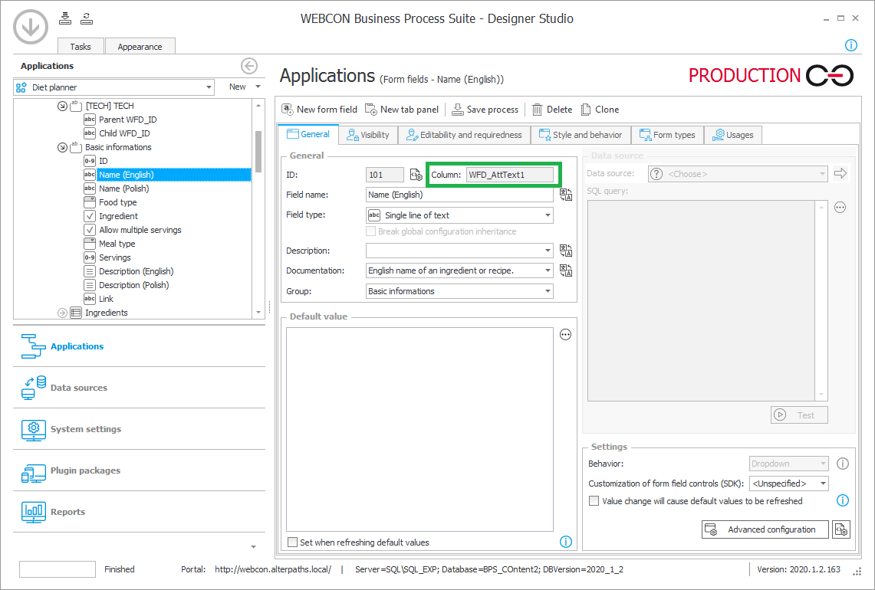Click New tab panel in toolbar
This screenshot has height=590, width=875.
[402, 110]
